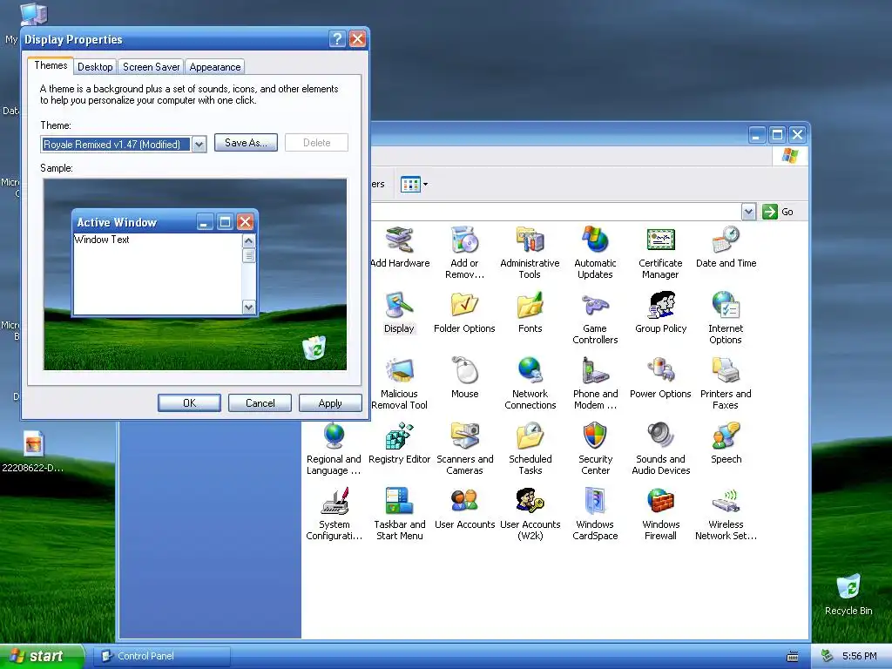Viewport: 892px width, 669px height.
Task: Click the Go button in address bar
Action: tap(778, 212)
